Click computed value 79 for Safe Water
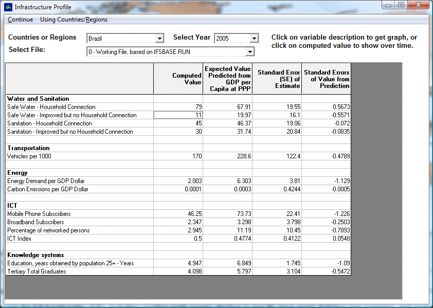Viewport: 433px width, 308px height. point(178,107)
